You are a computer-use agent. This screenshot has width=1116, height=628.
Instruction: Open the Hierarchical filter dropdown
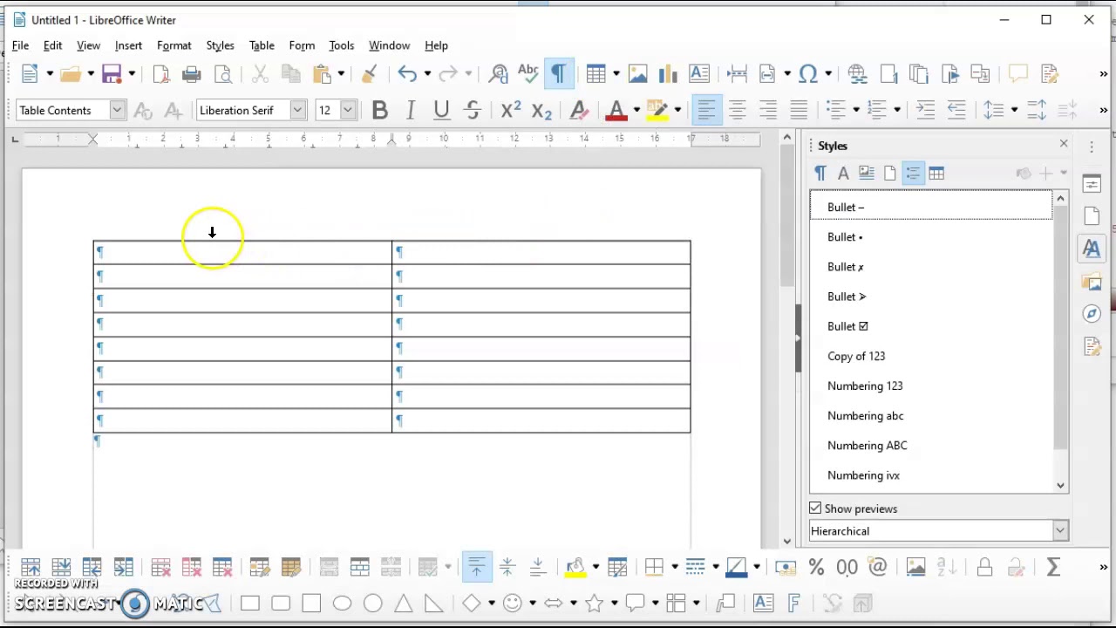click(1059, 531)
